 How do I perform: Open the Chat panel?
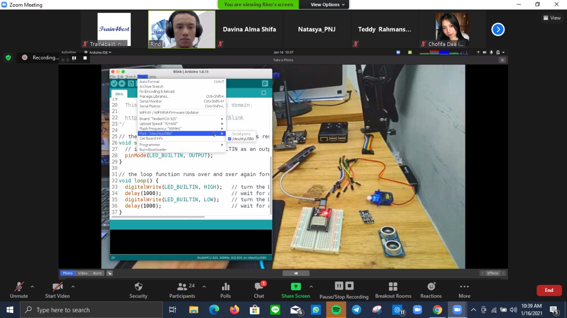pyautogui.click(x=259, y=287)
